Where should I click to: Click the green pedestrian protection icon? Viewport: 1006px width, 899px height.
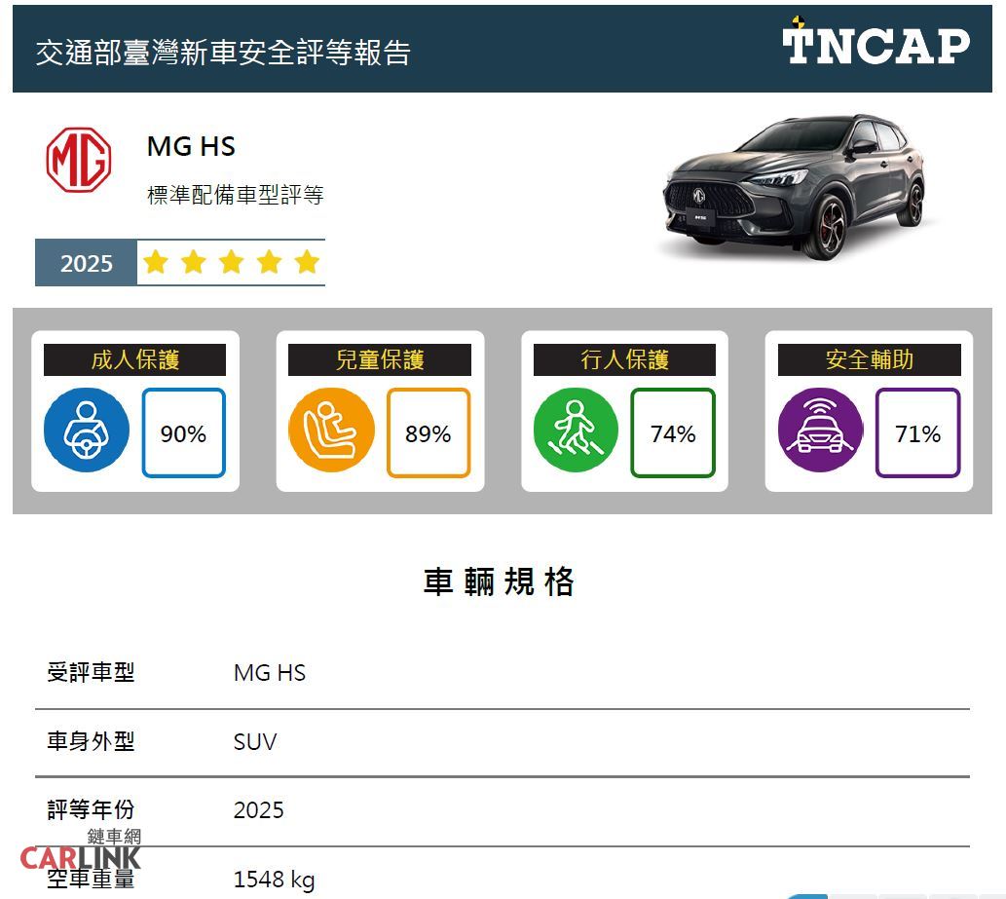click(576, 431)
